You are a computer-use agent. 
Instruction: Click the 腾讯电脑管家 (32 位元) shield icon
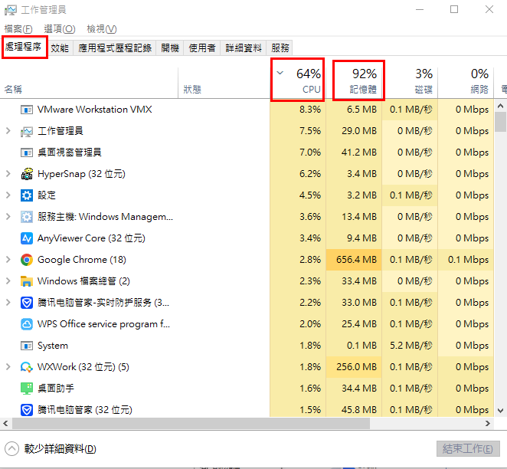tap(27, 410)
